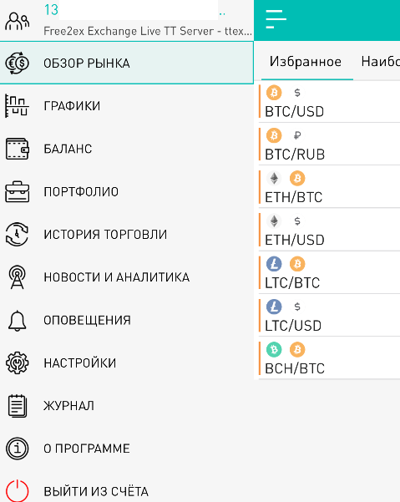
Task: Select the BCH/BTC pair row
Action: tap(329, 358)
